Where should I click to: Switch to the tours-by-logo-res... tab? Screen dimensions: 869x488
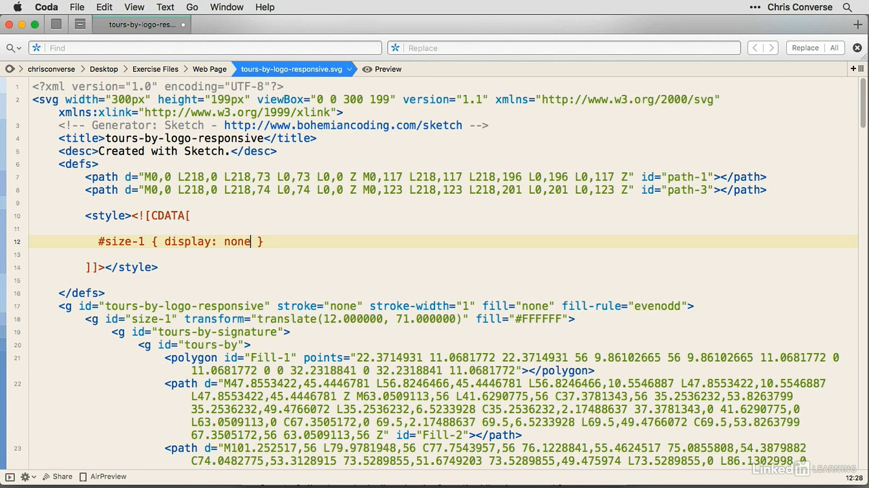pyautogui.click(x=142, y=24)
